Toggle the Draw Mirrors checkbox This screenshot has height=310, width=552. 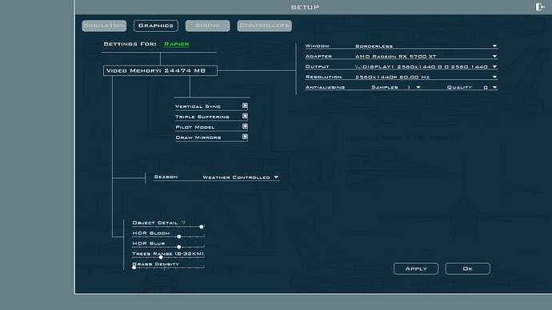[x=245, y=137]
